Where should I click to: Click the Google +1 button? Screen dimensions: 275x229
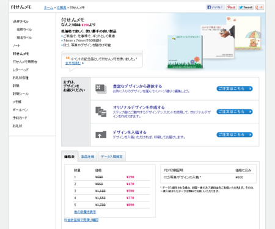coord(259,7)
